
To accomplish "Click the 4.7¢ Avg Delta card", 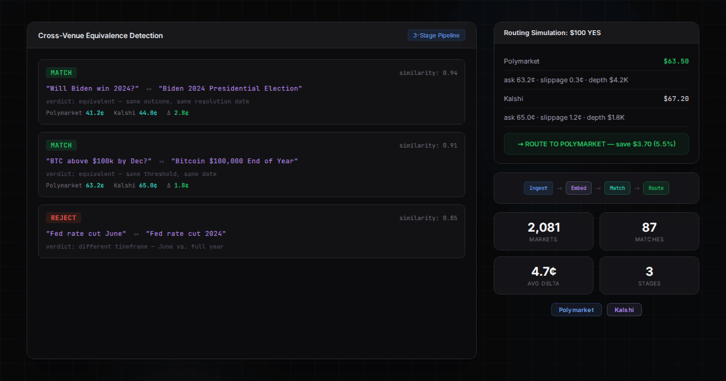I will (x=543, y=275).
